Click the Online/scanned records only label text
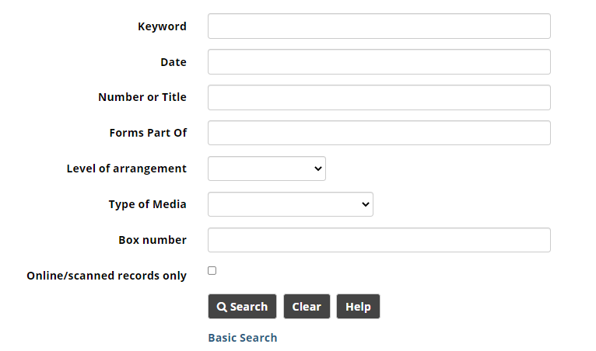Viewport: 596px width, 351px height. [x=107, y=276]
